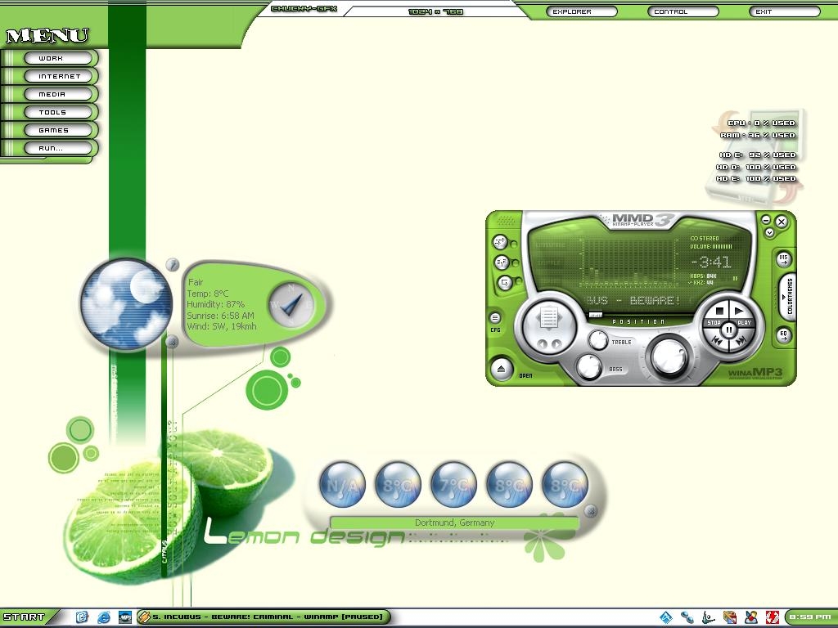Click the small round button beside the forecast orbs
Screen dimensions: 838x628
[590, 511]
